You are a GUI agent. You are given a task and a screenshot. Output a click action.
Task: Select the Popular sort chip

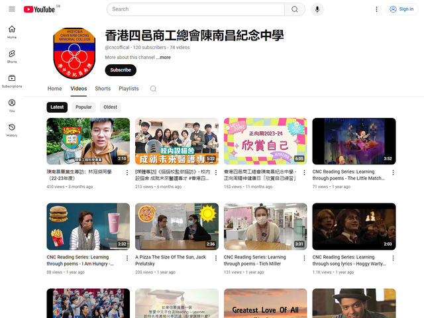(83, 107)
